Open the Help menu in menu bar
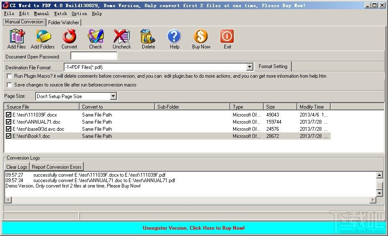388x236 pixels. point(97,14)
